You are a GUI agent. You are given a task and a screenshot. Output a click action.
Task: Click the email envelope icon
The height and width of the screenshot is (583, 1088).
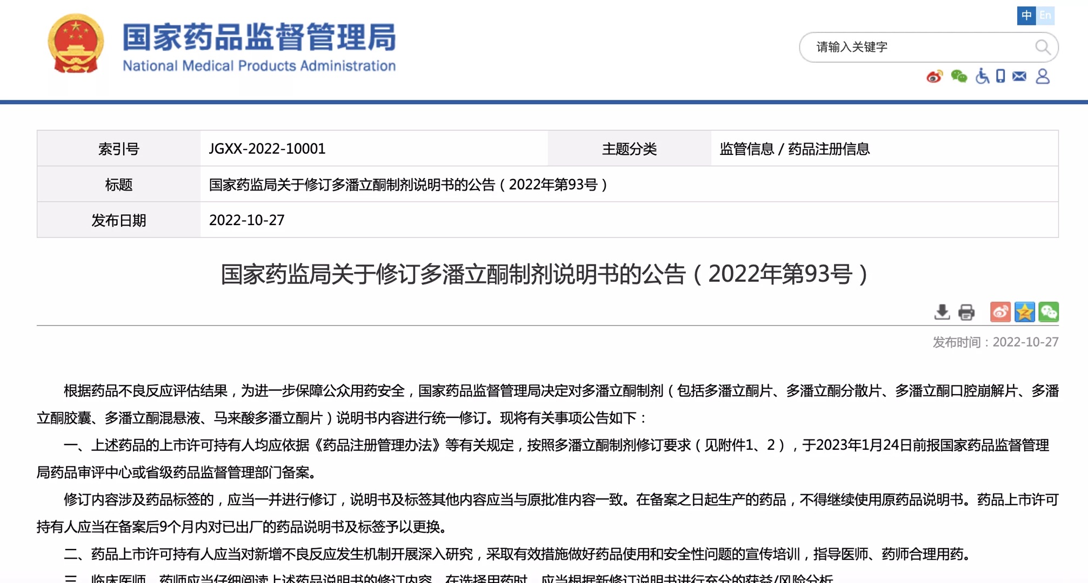(1019, 76)
